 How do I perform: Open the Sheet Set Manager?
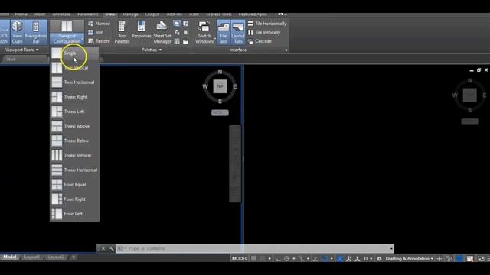tap(162, 32)
